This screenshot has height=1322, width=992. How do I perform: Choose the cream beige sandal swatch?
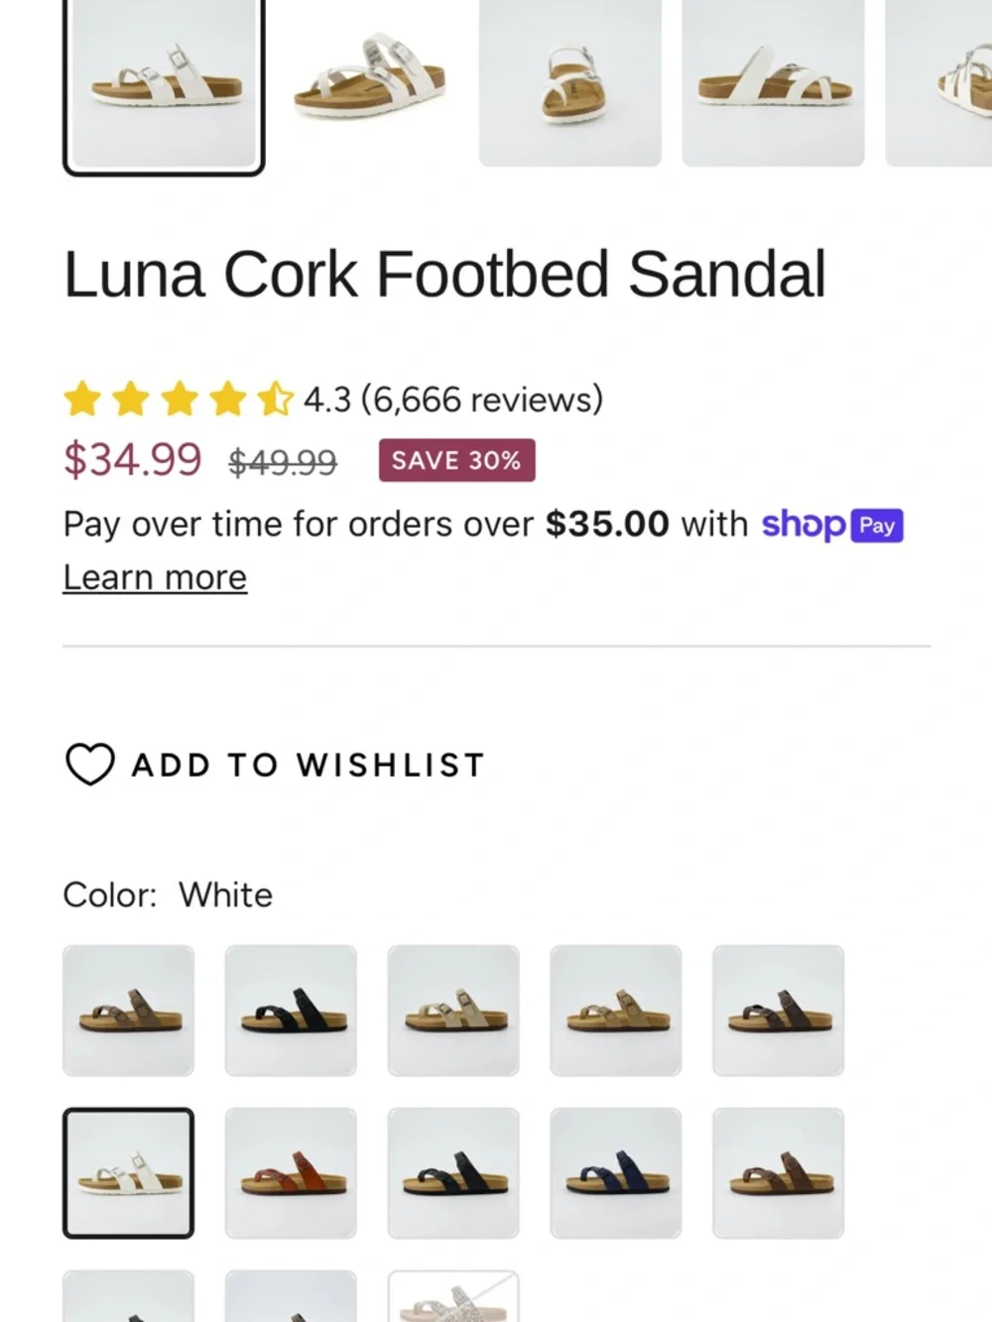coord(453,1011)
